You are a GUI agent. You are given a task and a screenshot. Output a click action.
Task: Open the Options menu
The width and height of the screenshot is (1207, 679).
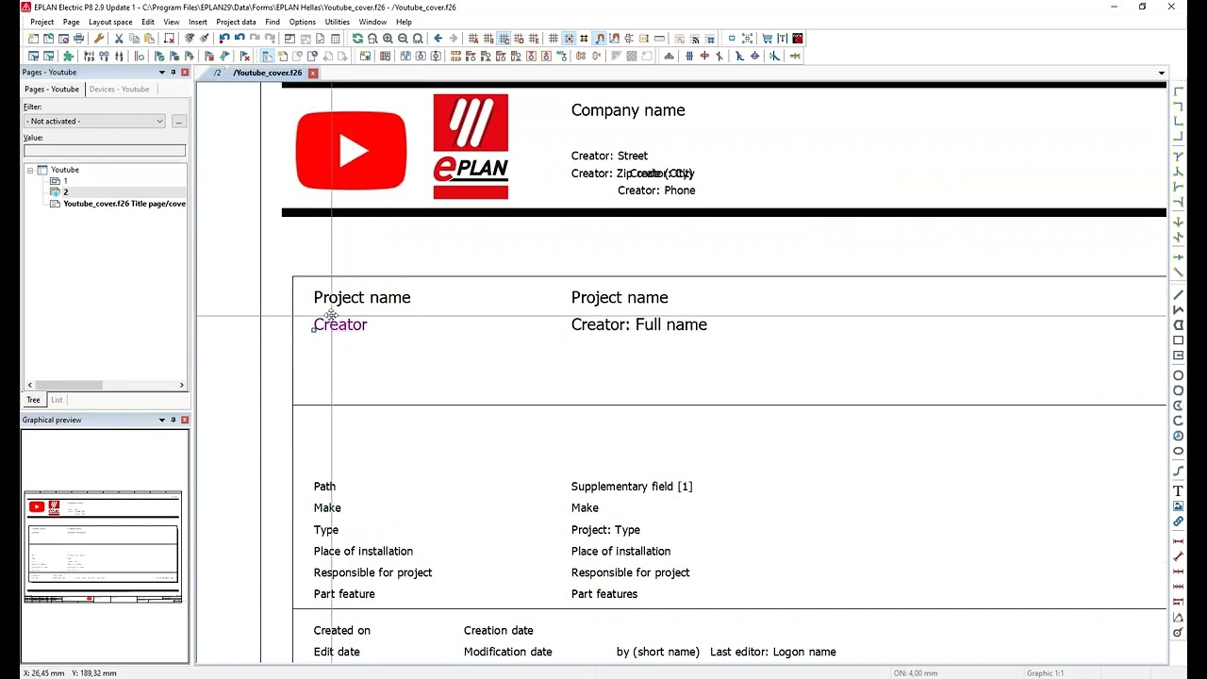tap(302, 22)
